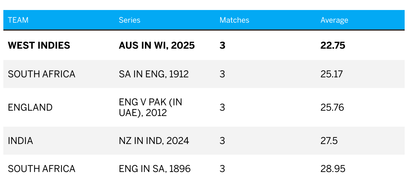408x186 pixels.
Task: Select the WEST INDIES team cell
Action: click(39, 45)
